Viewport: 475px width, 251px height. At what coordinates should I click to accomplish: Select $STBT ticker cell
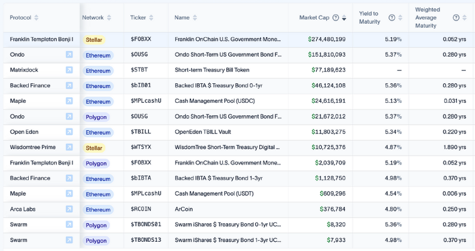139,70
